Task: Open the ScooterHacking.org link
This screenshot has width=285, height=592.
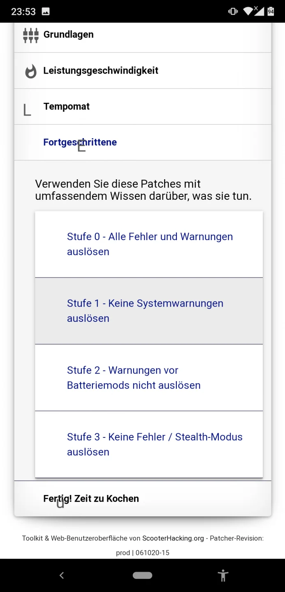Action: pos(173,538)
